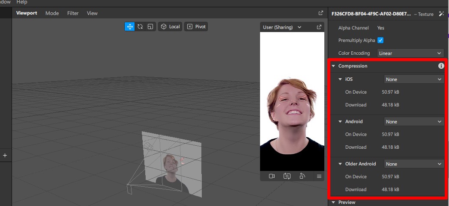Select the move/translate tool

(x=130, y=26)
